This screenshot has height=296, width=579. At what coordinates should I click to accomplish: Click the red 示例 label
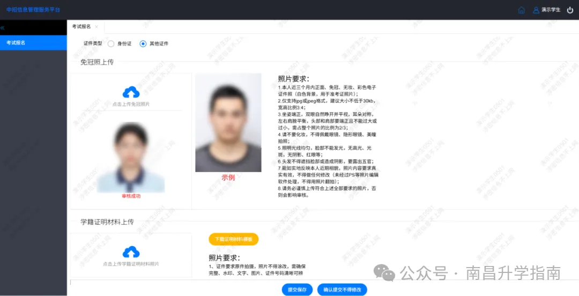[228, 177]
